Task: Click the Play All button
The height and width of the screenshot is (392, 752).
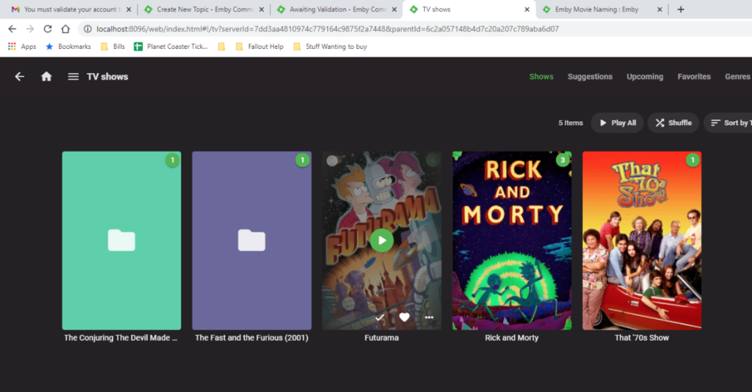Action: point(617,123)
